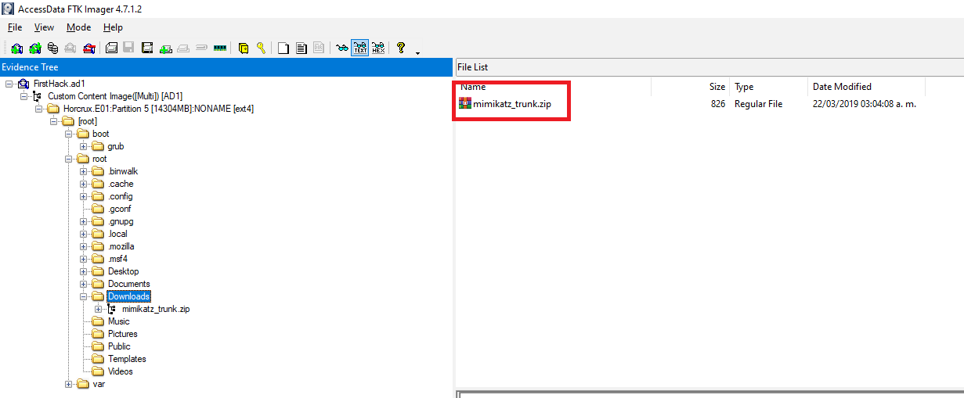
Task: Click the Add Evidence Item toolbar icon
Action: pyautogui.click(x=16, y=48)
